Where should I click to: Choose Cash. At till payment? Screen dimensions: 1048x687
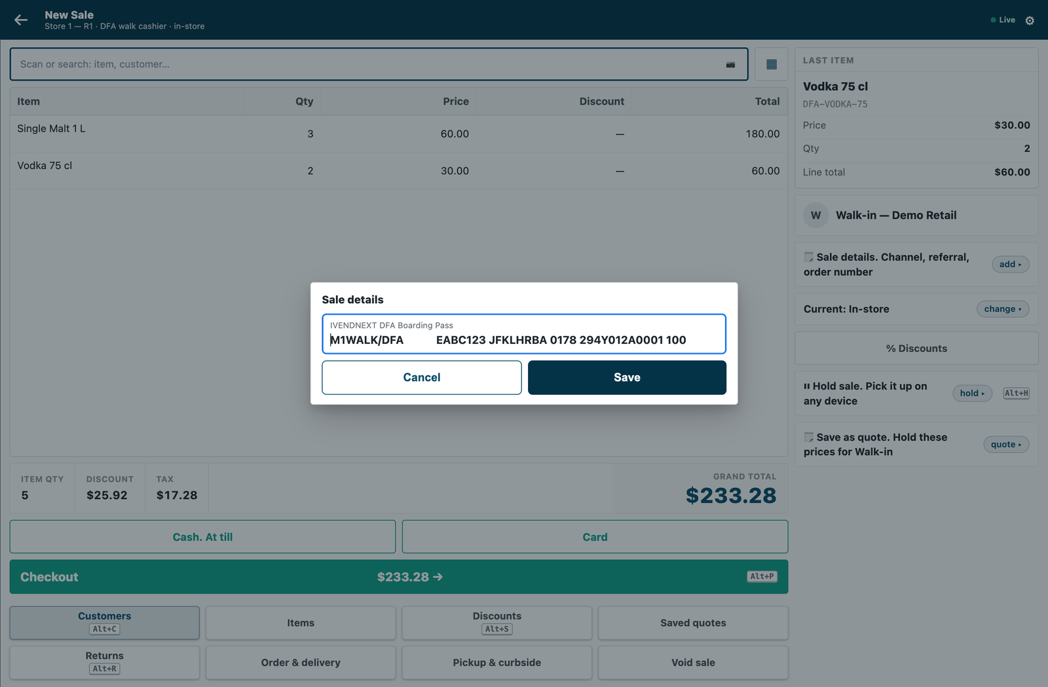202,537
